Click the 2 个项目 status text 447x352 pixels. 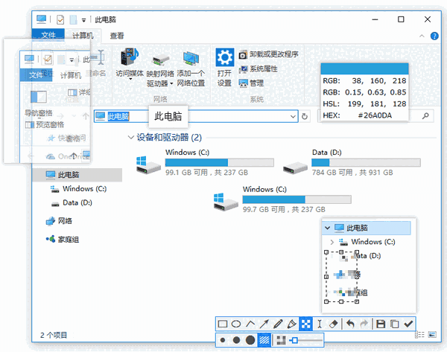54,335
